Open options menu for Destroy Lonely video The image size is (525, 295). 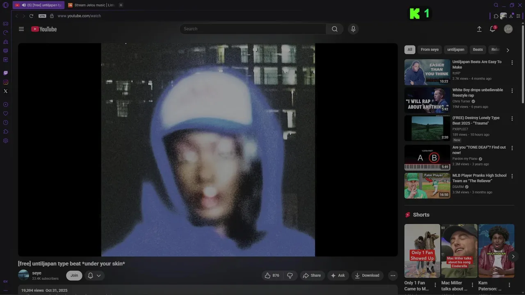pyautogui.click(x=512, y=118)
